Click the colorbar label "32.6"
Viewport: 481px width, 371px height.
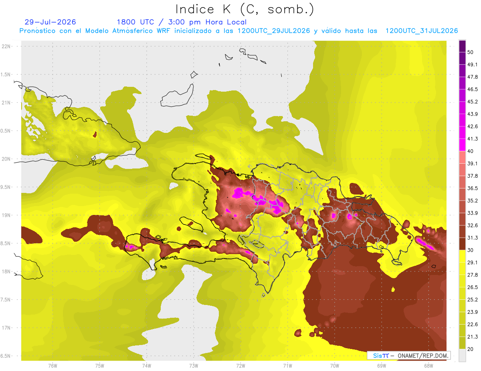coord(473,225)
